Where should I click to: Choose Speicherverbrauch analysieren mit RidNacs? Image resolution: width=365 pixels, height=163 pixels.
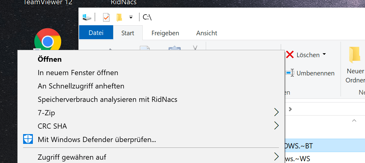pyautogui.click(x=151, y=99)
